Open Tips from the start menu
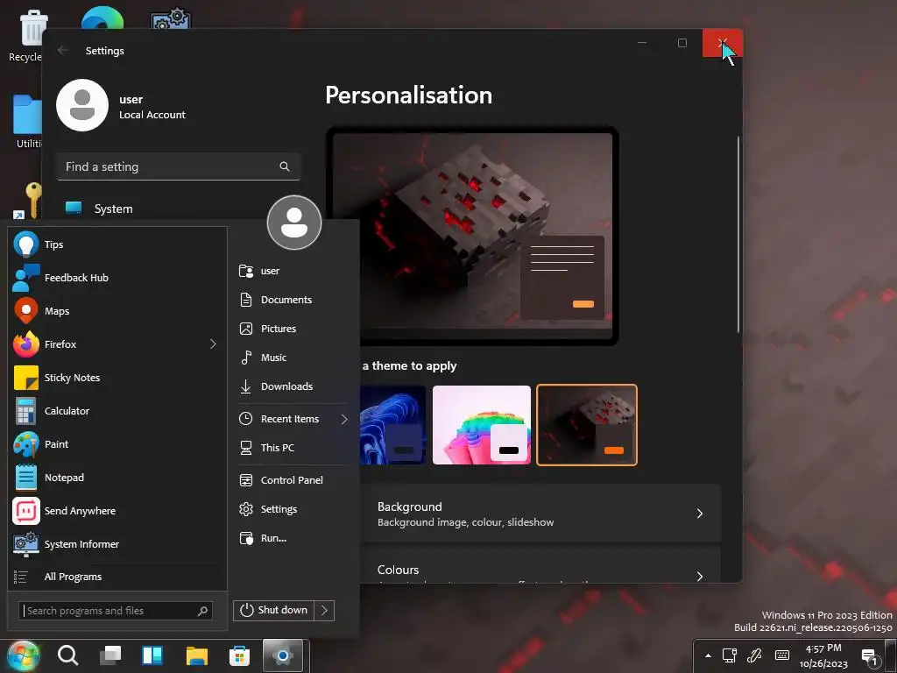Image resolution: width=897 pixels, height=673 pixels. tap(117, 244)
